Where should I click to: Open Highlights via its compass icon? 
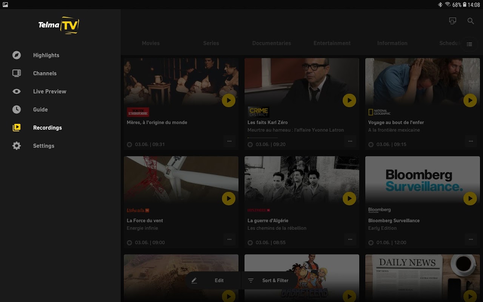[x=17, y=55]
